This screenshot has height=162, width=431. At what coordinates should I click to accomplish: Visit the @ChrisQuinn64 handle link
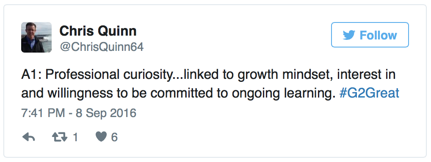click(102, 47)
